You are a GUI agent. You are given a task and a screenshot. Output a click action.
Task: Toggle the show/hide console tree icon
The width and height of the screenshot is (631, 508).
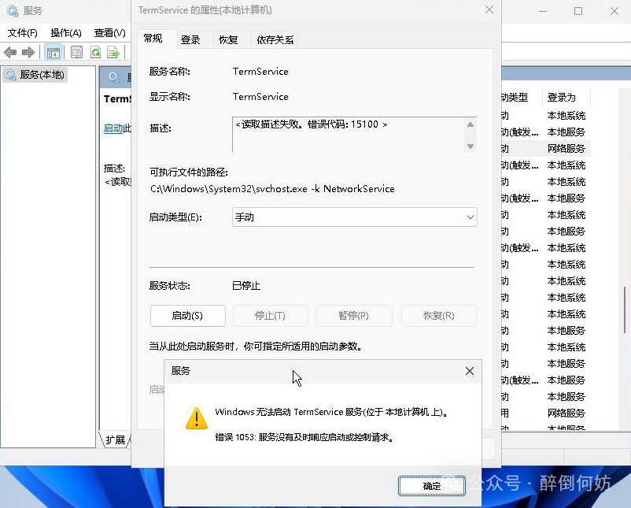pos(53,53)
